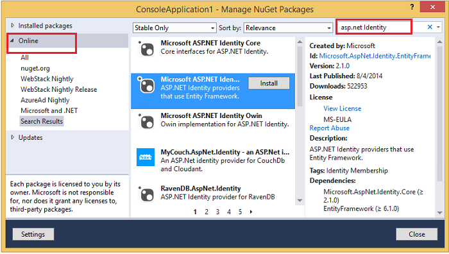Click details pane scrollbar down arrow
Image resolution: width=449 pixels, height=254 pixels.
(x=439, y=213)
